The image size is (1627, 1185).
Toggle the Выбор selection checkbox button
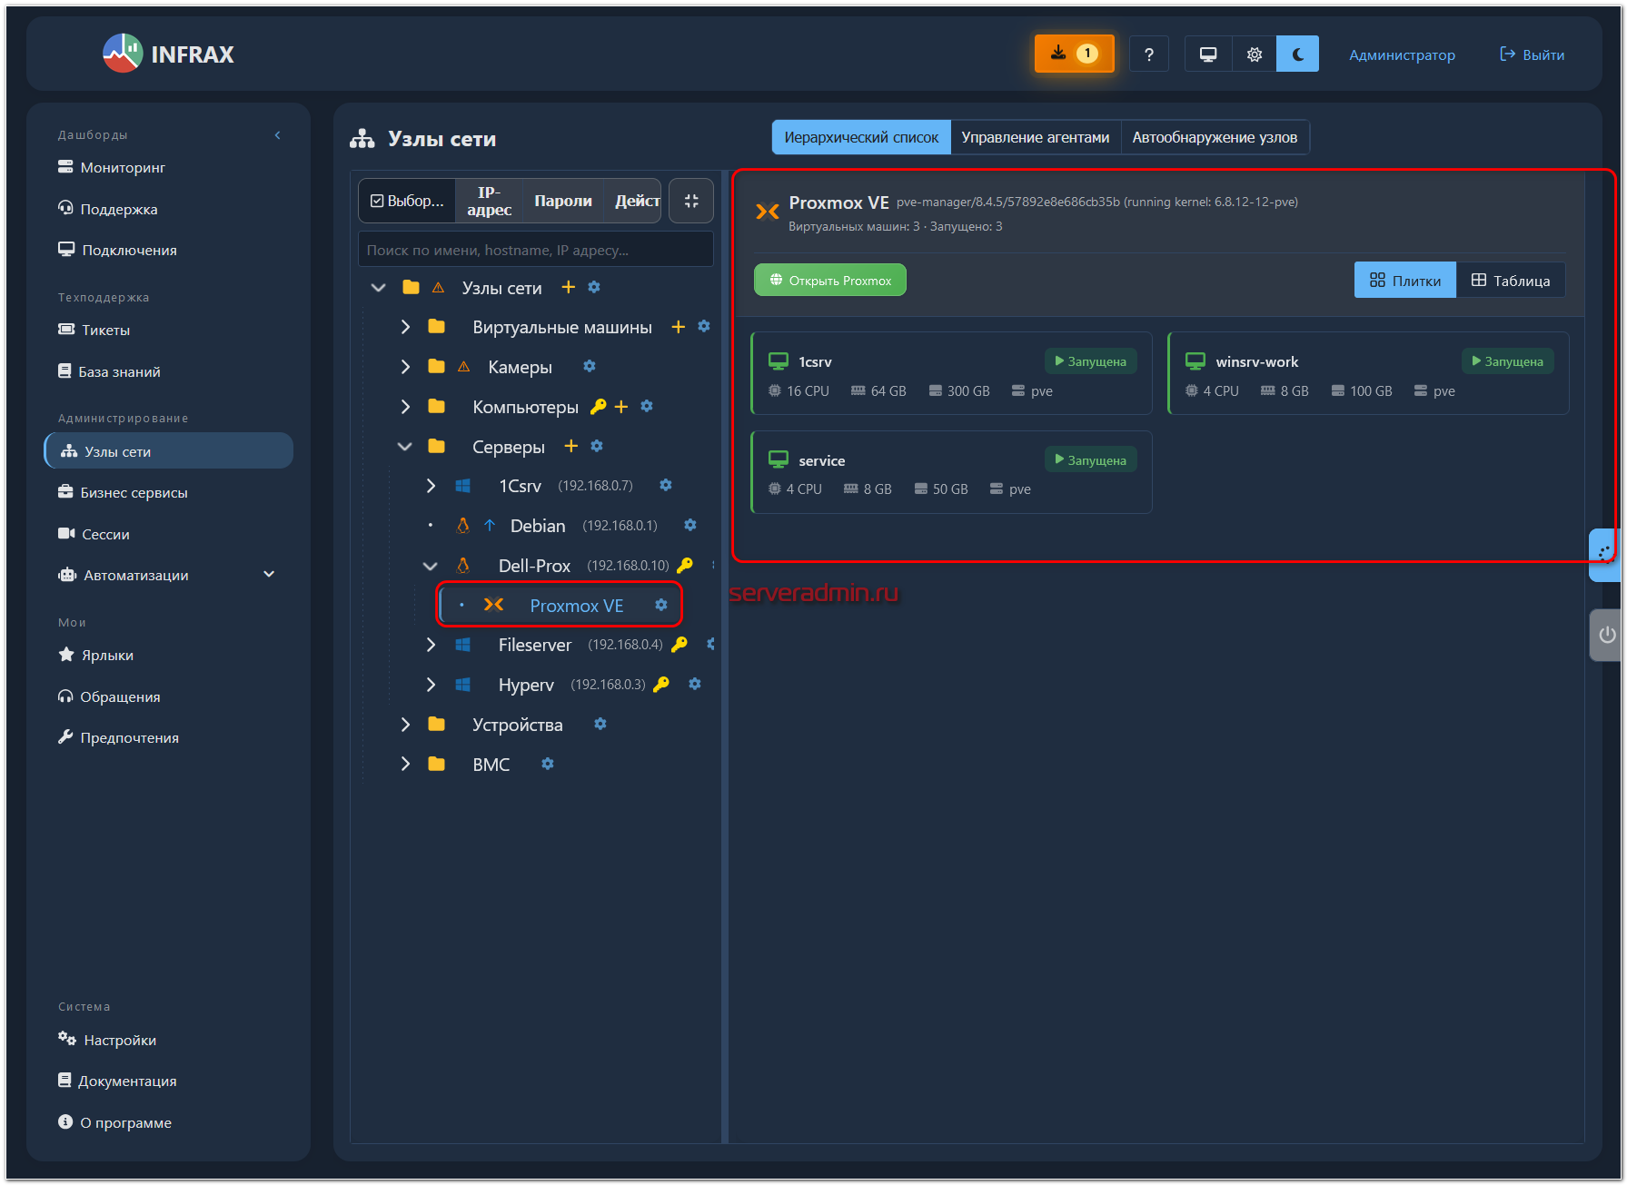point(407,201)
